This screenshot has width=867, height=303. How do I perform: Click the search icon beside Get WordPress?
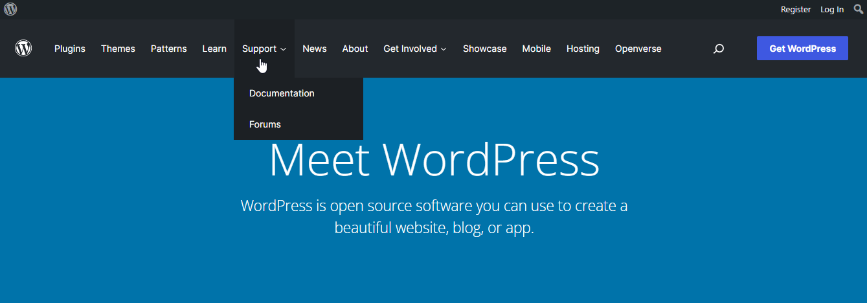718,49
